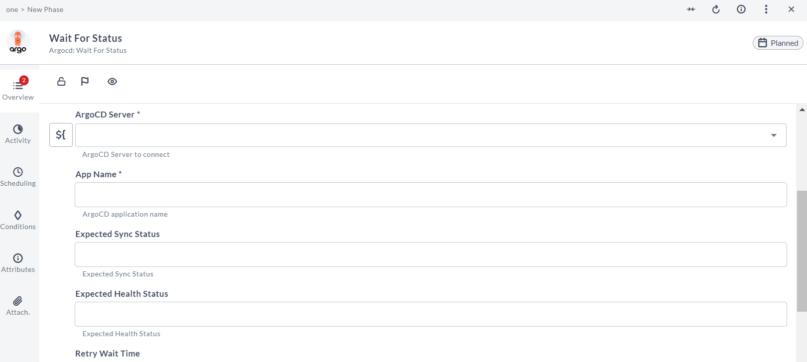Click the collapse arrows icon in header
Viewport: 807px width, 362px height.
[691, 9]
